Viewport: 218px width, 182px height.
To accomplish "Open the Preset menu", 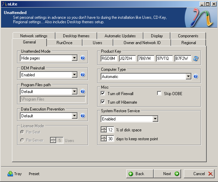I will click(34, 174).
